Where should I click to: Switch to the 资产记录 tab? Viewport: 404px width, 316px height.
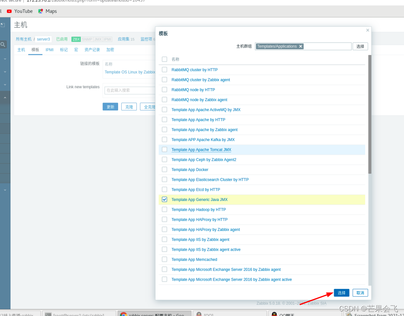92,50
